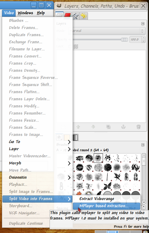
Task: Open the layer Mode dropdown
Action: pyautogui.click(x=107, y=31)
